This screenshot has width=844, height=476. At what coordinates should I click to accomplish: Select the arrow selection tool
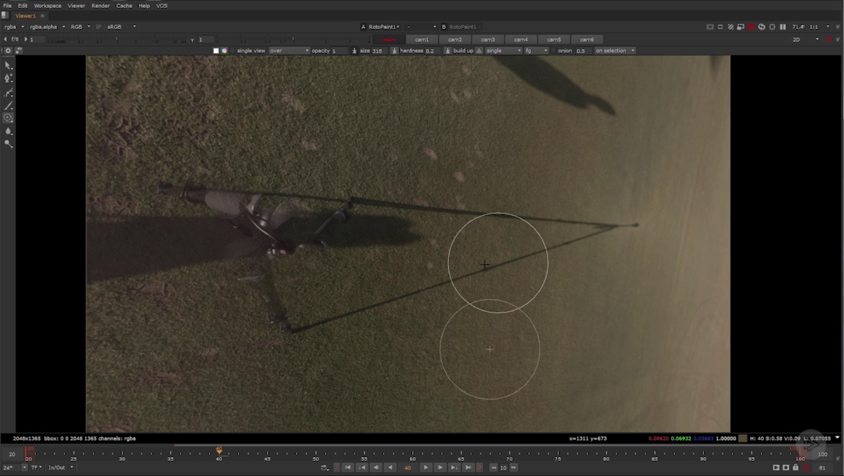coord(8,65)
